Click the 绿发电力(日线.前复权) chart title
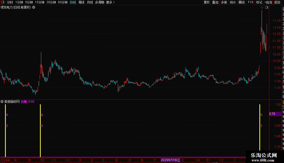The height and width of the screenshot is (163, 284). [16, 8]
